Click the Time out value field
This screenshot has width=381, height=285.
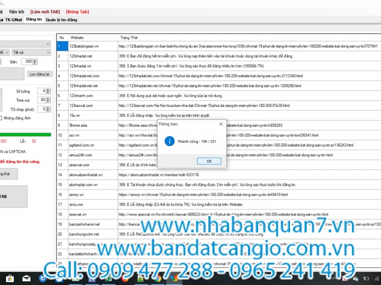point(42,100)
